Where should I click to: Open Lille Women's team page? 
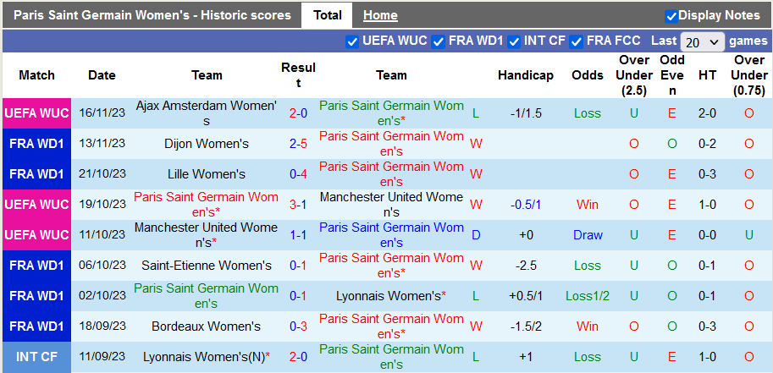click(x=207, y=174)
